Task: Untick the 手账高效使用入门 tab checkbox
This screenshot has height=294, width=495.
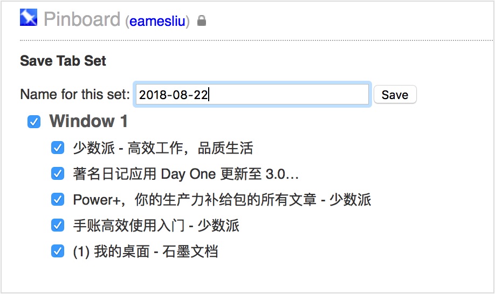Action: [58, 225]
